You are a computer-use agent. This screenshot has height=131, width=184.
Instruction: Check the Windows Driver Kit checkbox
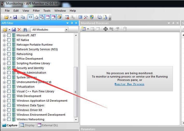tap(9, 110)
